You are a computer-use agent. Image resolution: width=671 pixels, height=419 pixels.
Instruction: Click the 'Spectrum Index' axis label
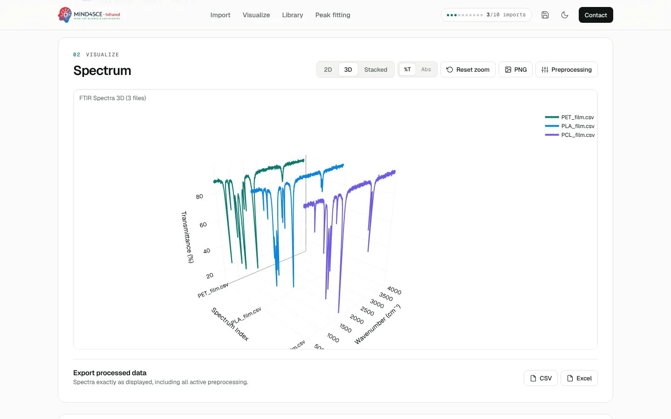[230, 324]
